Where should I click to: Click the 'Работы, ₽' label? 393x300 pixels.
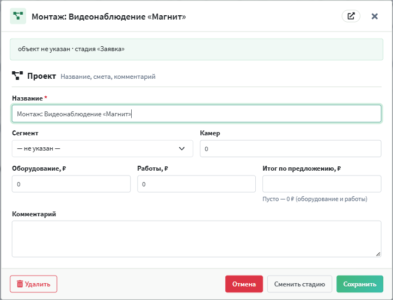[152, 168]
